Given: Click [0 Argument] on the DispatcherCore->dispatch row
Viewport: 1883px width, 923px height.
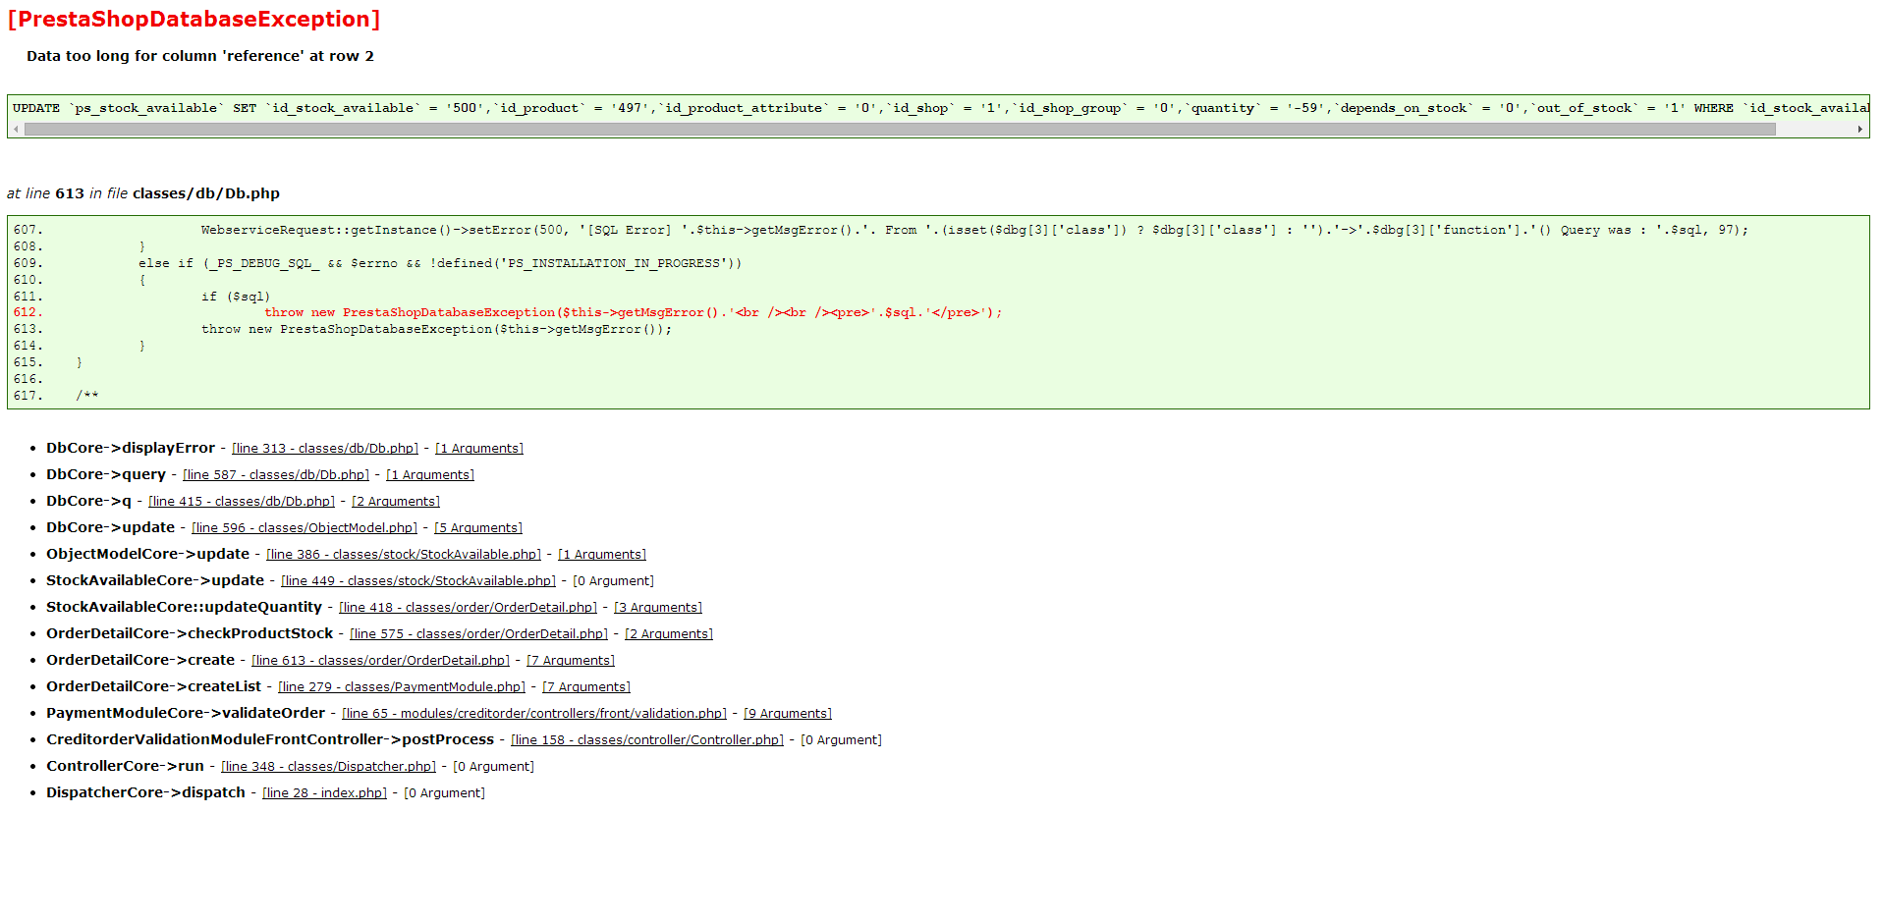Looking at the screenshot, I should click(x=444, y=793).
